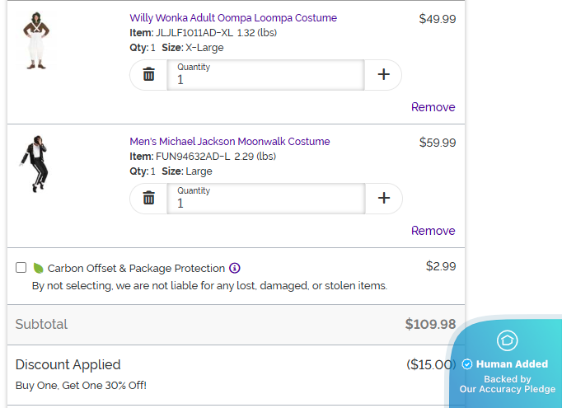Click trash icon for Michael Jackson Costume
Viewport: 562px width, 408px height.
point(149,199)
